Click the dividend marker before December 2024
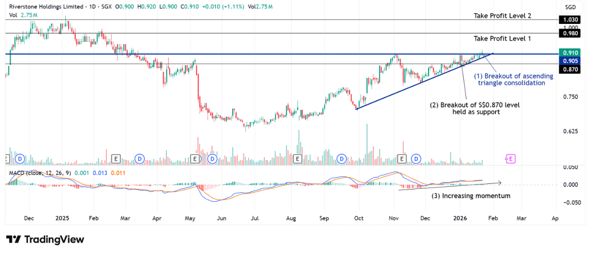Screen dimensions: 605x253 (20, 159)
